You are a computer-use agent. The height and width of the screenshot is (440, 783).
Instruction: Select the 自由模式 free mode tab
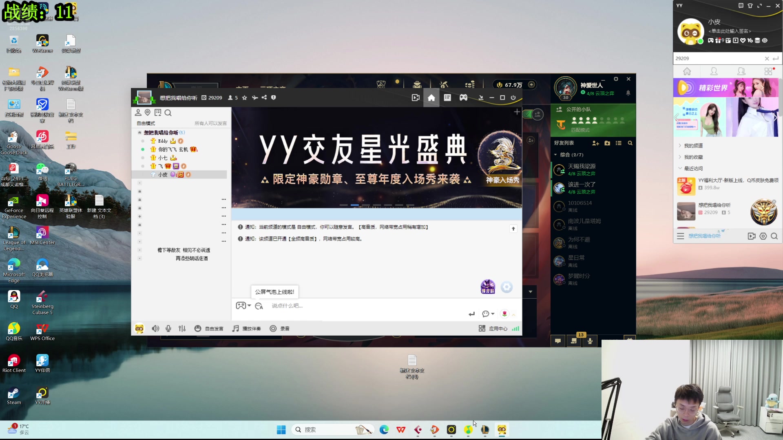click(x=146, y=123)
